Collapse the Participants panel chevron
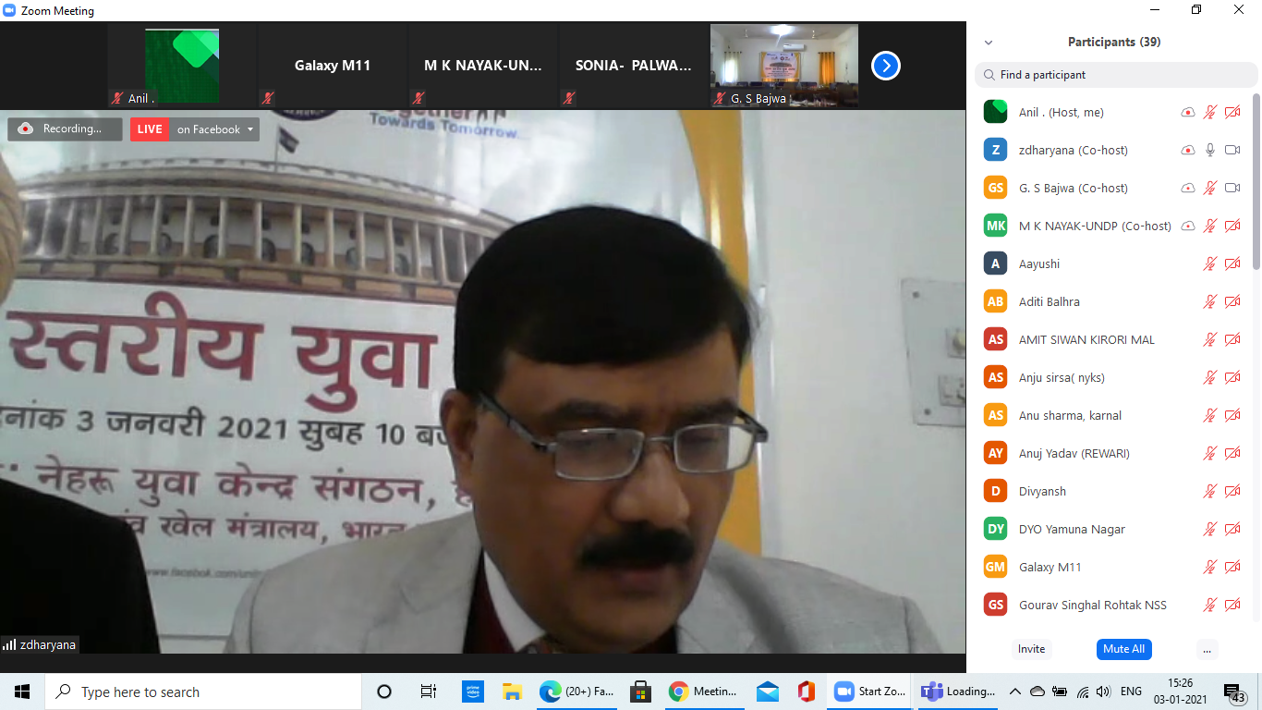1262x710 pixels. pos(989,43)
